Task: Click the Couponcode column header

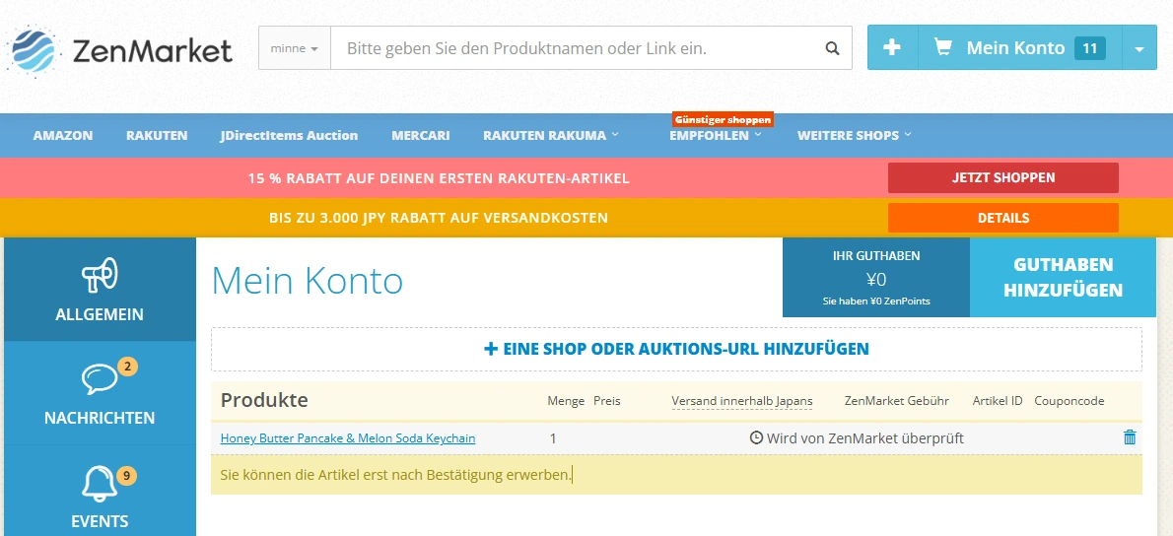Action: click(x=1069, y=401)
